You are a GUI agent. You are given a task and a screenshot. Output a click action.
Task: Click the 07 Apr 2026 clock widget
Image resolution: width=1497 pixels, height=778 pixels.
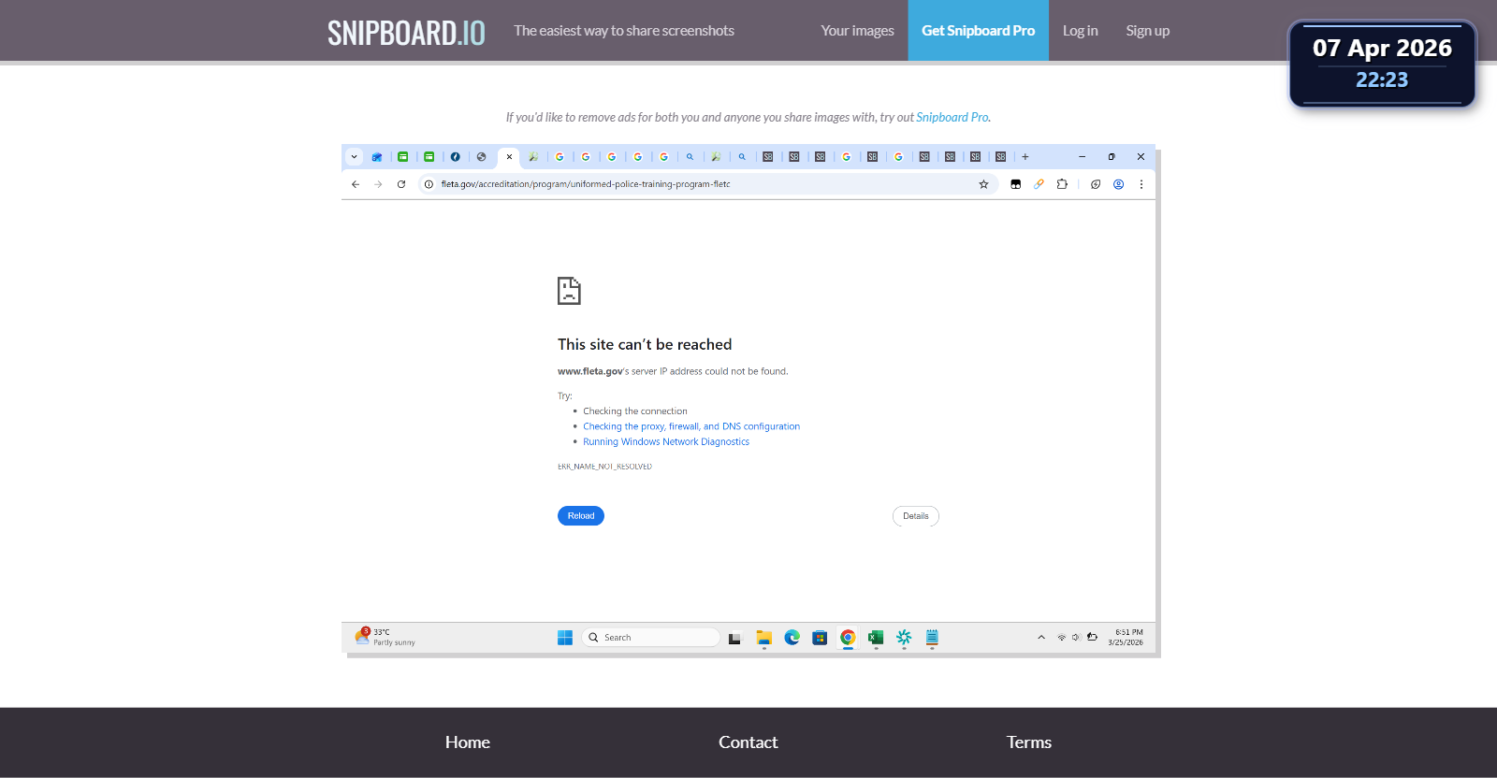[x=1382, y=64]
